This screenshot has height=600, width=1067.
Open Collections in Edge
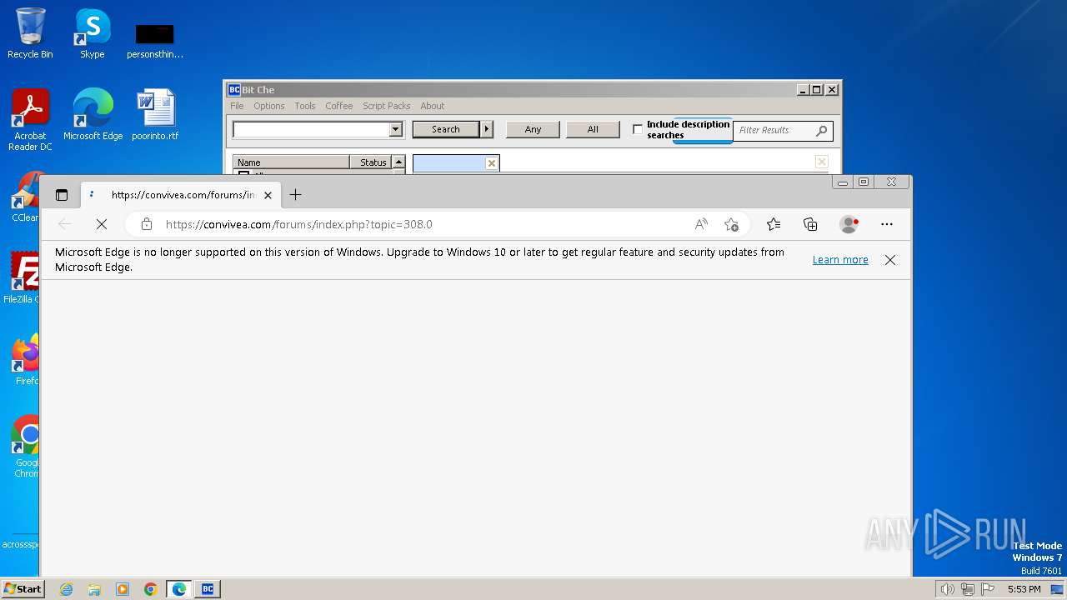[x=810, y=224]
